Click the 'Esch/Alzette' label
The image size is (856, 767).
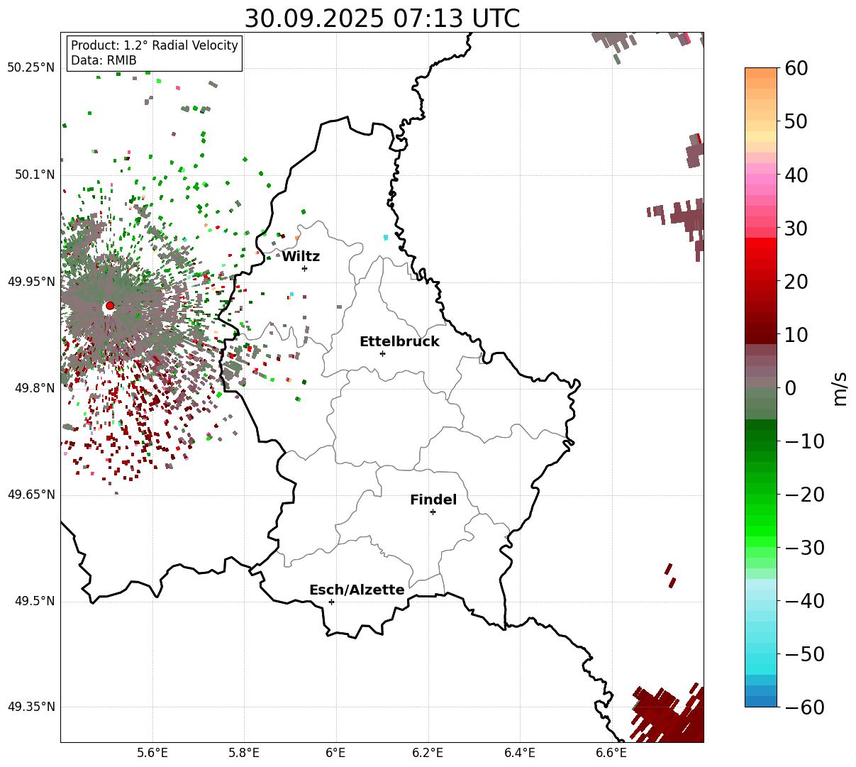pyautogui.click(x=357, y=590)
